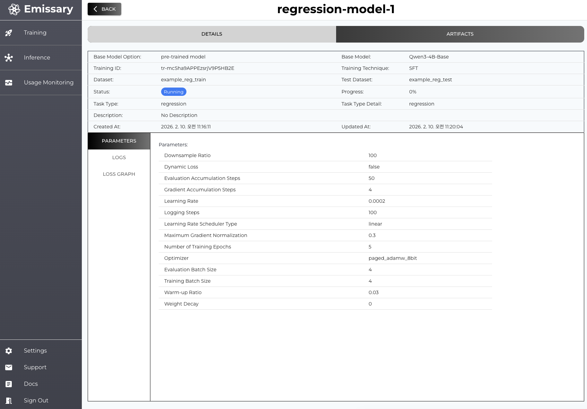Click the regression-model-1 title

336,9
